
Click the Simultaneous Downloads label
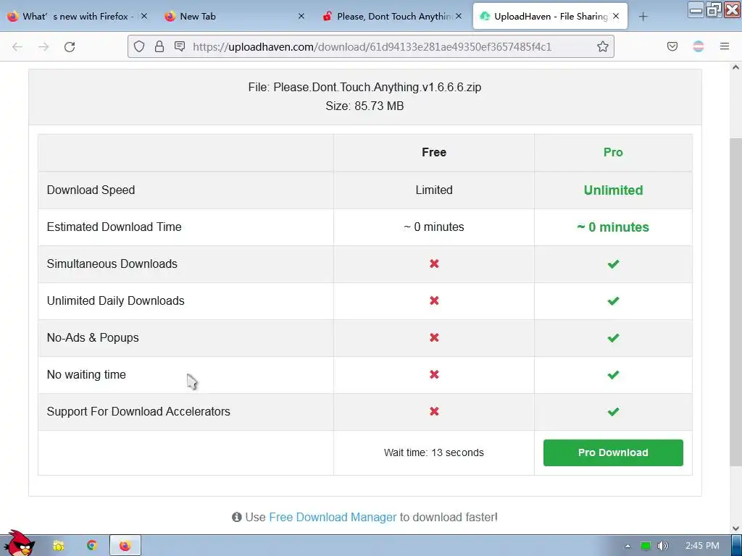point(112,264)
